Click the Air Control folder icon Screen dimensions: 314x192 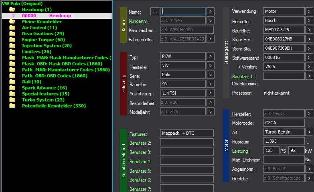(x=12, y=27)
